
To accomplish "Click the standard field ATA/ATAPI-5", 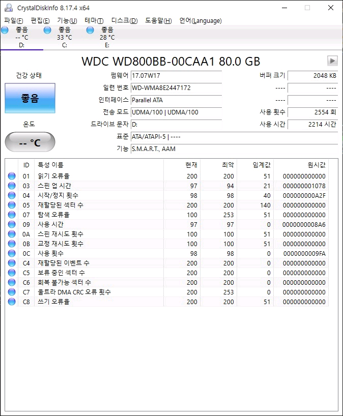I will pos(234,137).
